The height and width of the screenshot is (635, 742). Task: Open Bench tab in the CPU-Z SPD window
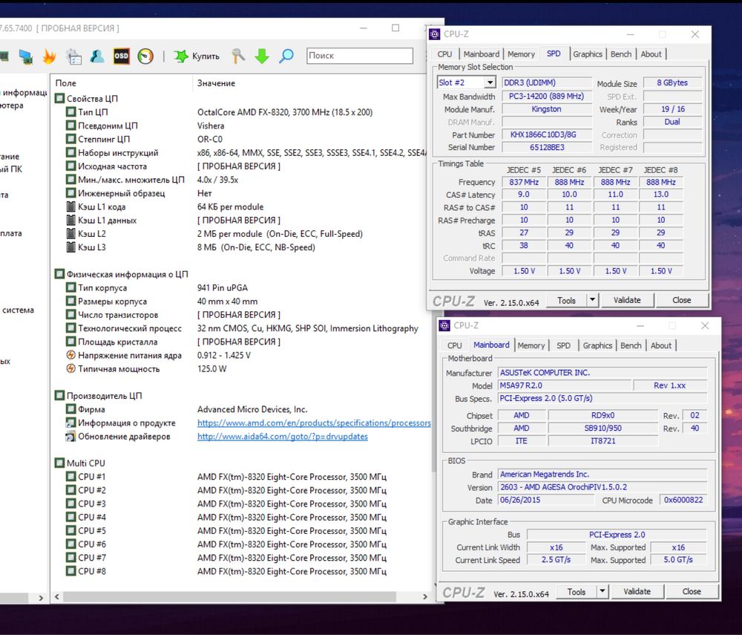[x=621, y=54]
